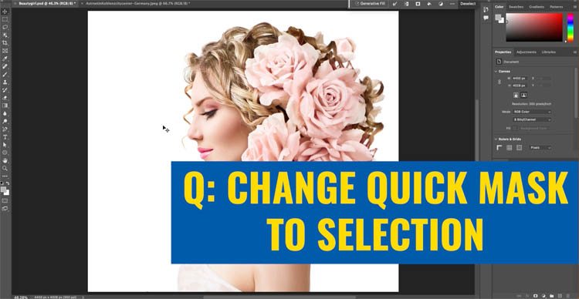The image size is (579, 299).
Task: Click the invert selection icon
Action: pyautogui.click(x=406, y=3)
